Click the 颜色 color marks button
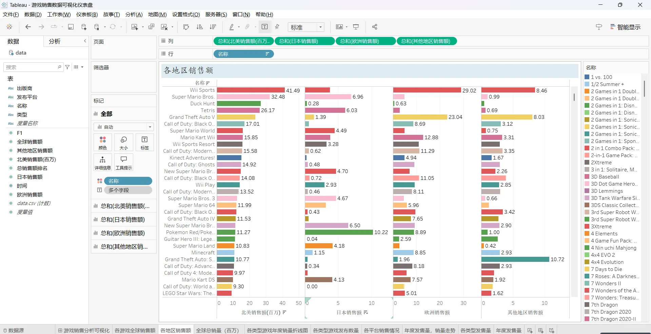 (x=103, y=142)
